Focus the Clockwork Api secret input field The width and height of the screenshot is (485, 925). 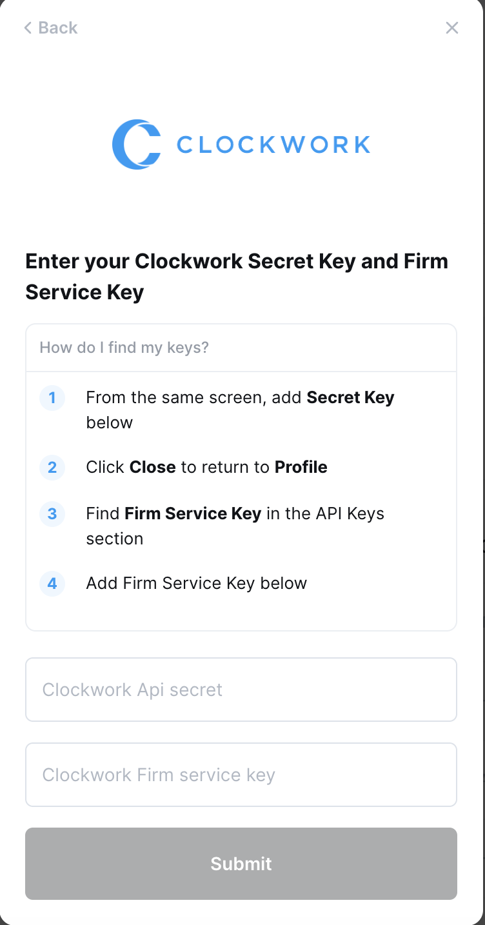[241, 690]
